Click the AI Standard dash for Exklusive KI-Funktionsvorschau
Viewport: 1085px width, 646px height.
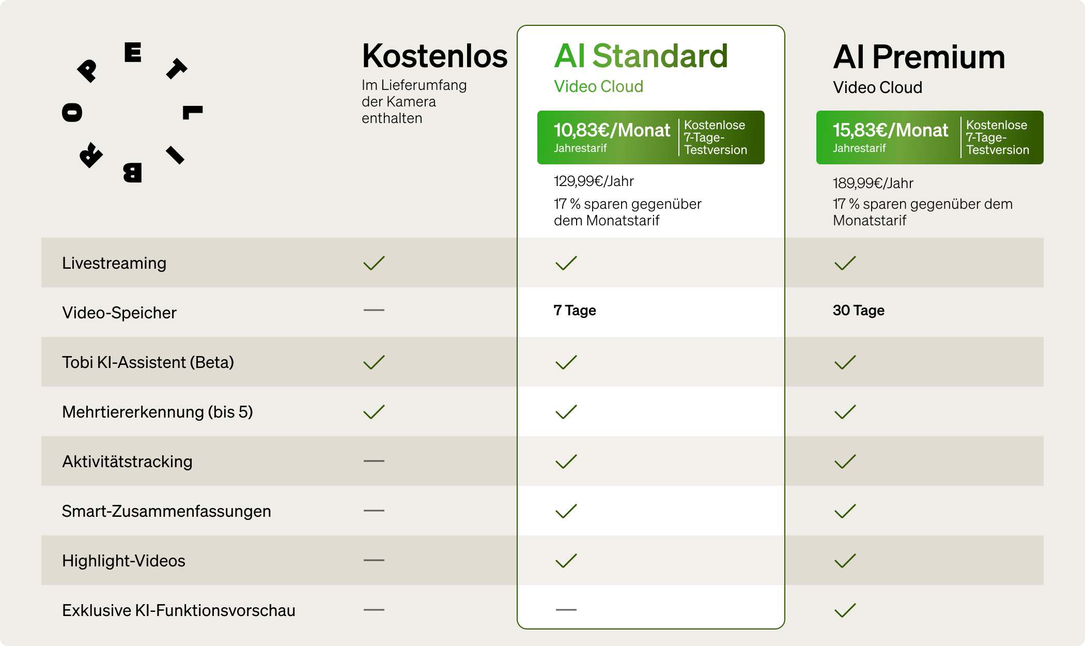566,610
